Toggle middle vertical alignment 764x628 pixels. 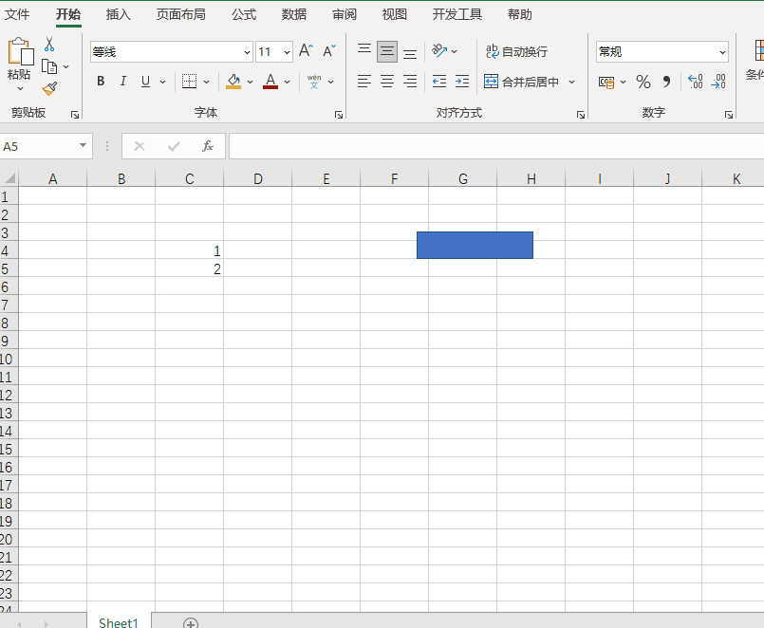pyautogui.click(x=387, y=51)
